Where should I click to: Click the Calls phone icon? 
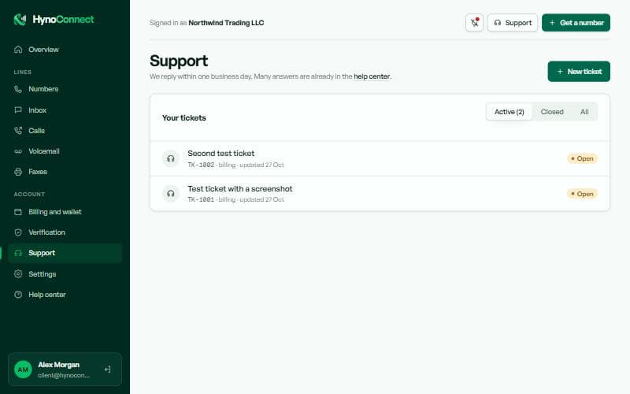(18, 131)
